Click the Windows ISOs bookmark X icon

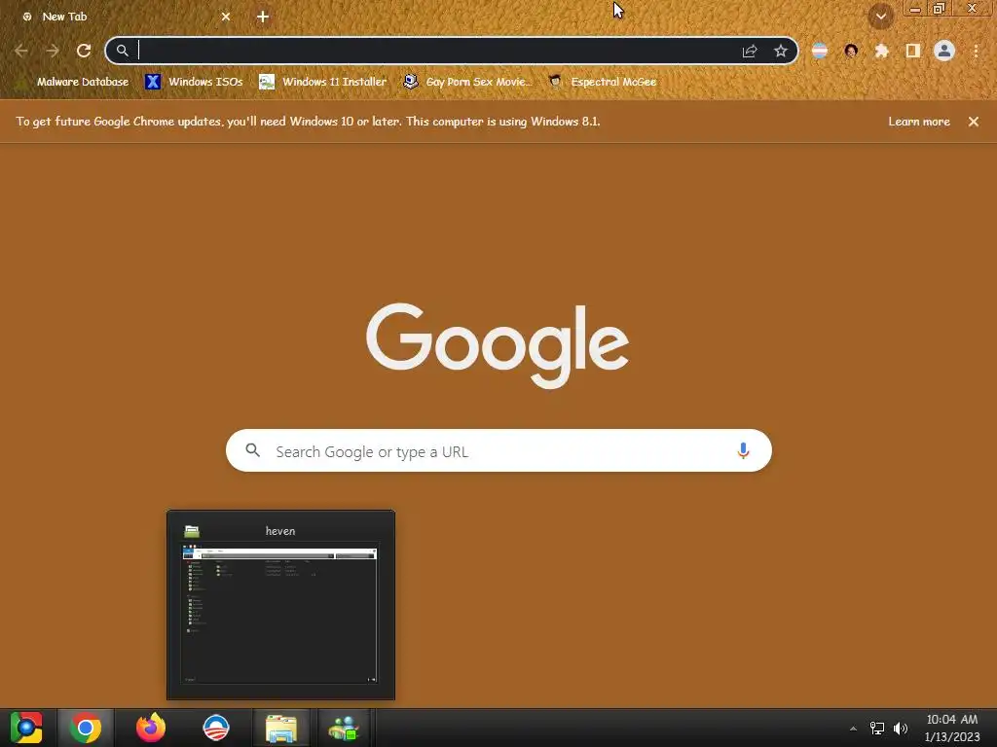(153, 82)
